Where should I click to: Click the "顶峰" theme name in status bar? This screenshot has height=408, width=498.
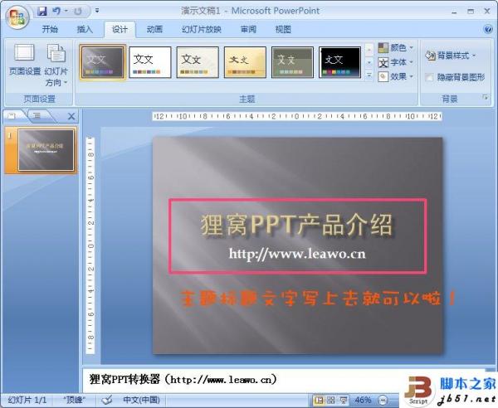point(74,400)
